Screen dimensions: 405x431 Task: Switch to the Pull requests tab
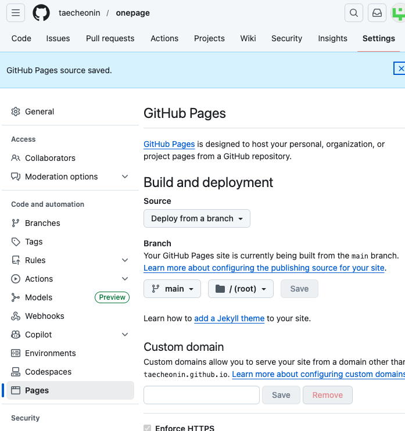pos(110,38)
